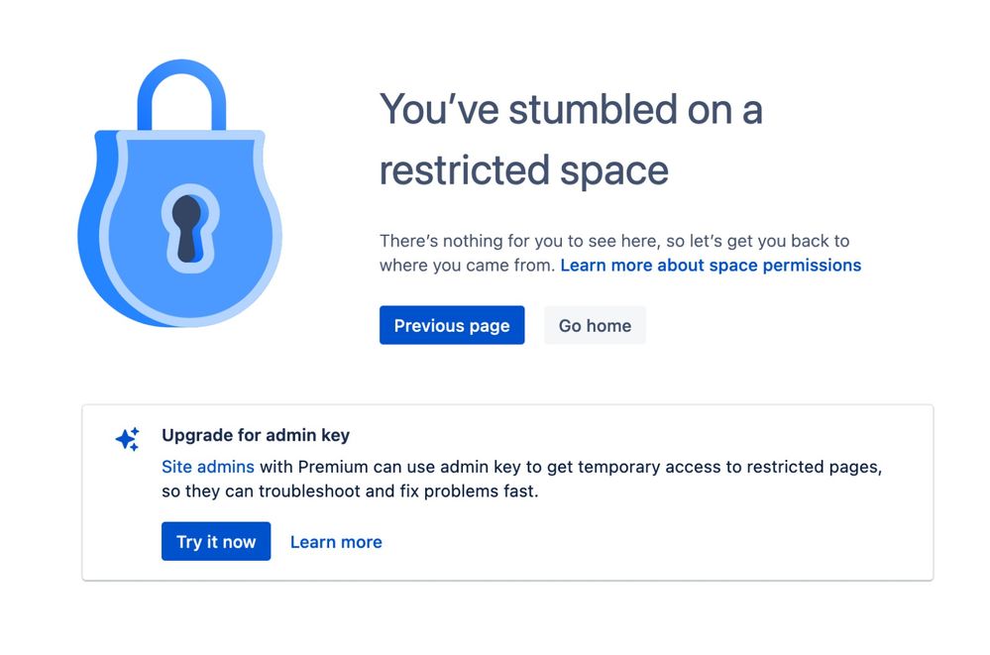
Task: Click the sparkle Premium upgrade icon
Action: coord(126,438)
